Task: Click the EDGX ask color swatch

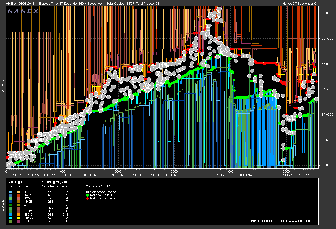Action: (x=18, y=211)
